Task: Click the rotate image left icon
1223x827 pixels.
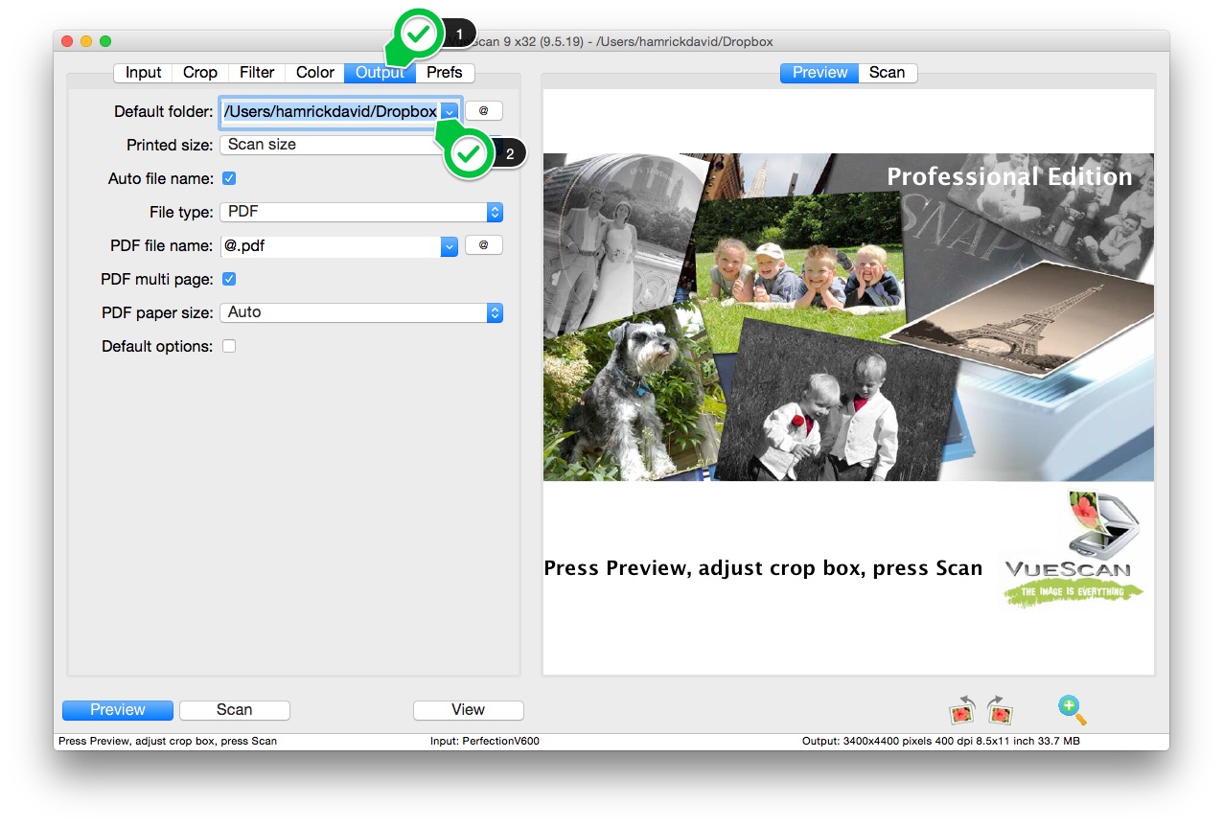Action: coord(961,710)
